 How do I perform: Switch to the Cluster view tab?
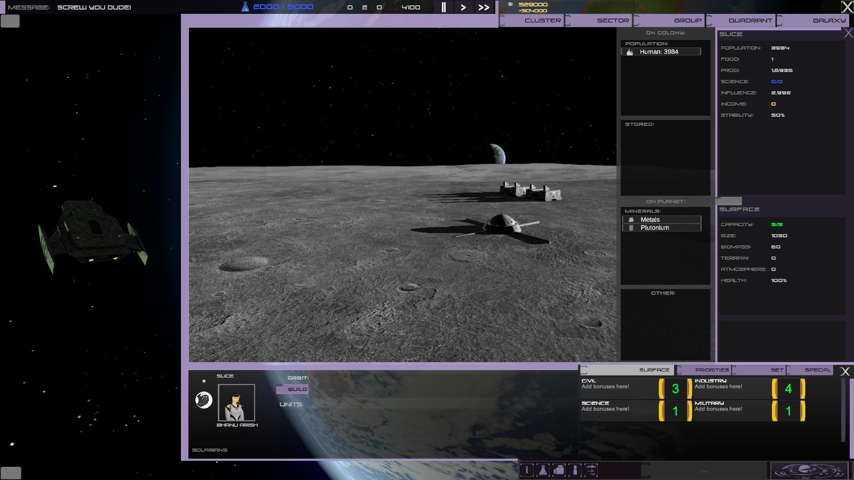(532, 20)
